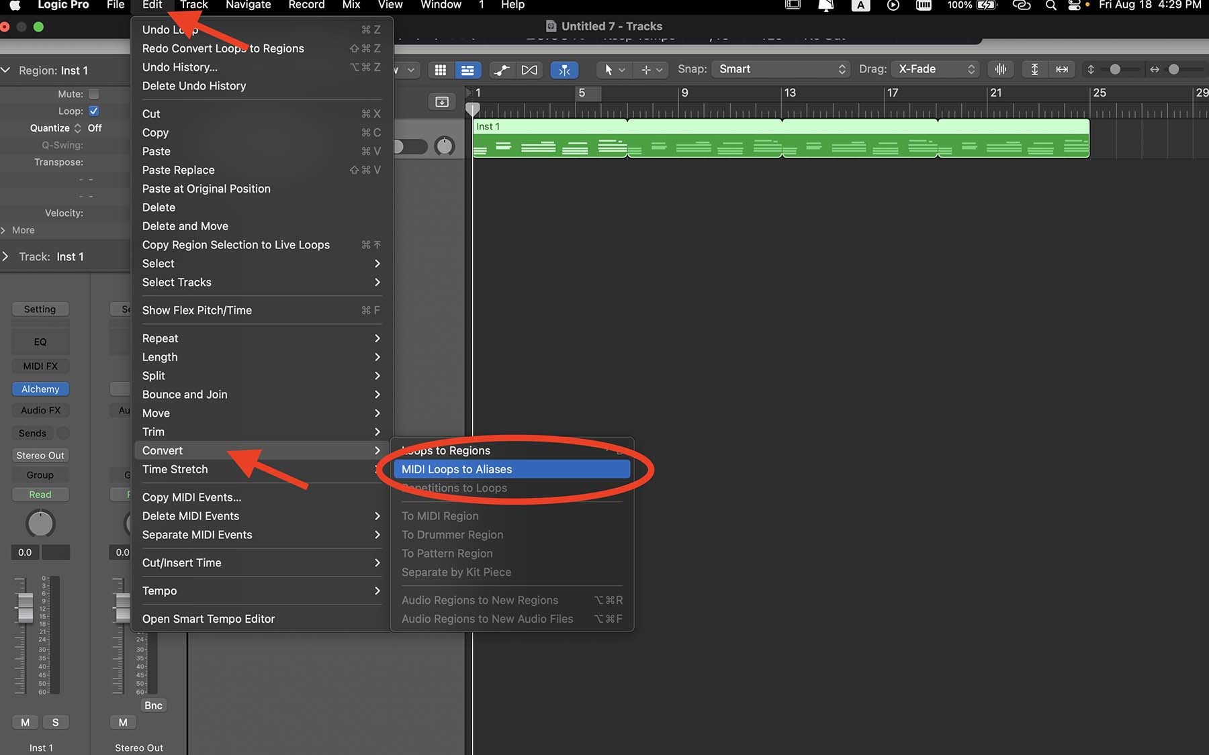Choose MIDI Loops to Aliases
The image size is (1209, 755).
[x=512, y=469]
